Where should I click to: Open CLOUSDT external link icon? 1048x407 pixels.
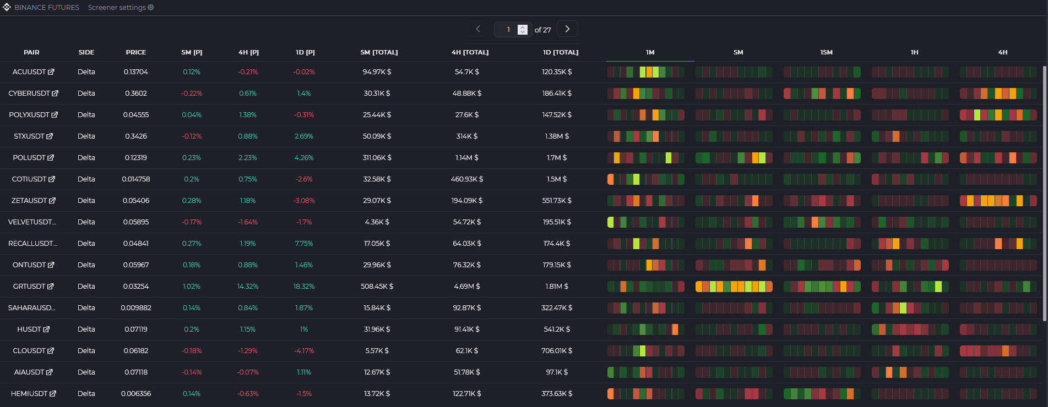pos(51,351)
